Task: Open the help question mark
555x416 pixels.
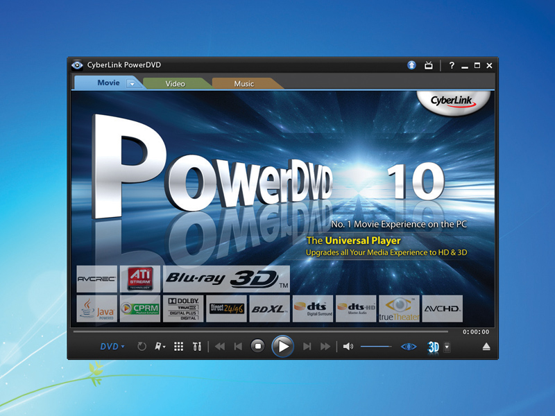Action: [x=452, y=65]
